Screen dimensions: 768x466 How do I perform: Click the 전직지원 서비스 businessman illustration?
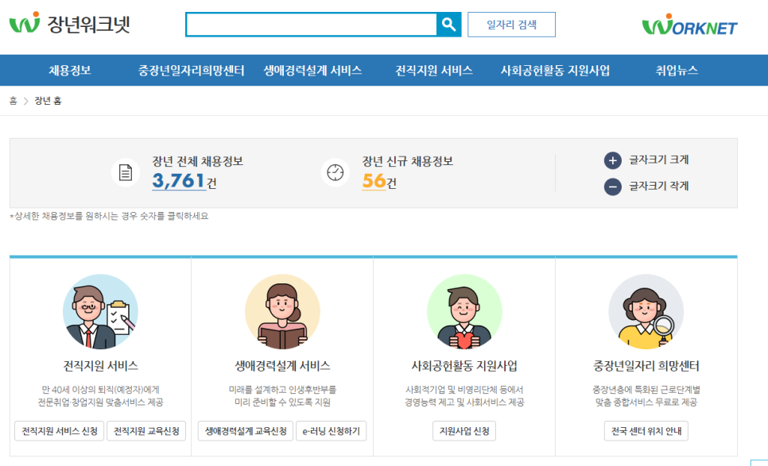point(100,311)
